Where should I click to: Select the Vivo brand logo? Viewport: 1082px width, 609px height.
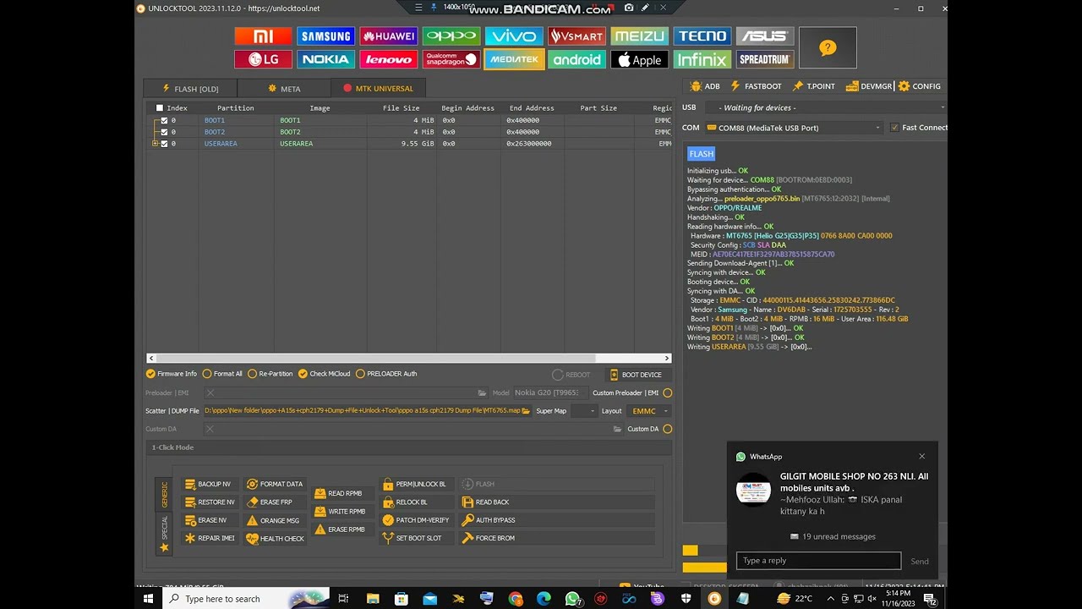514,36
